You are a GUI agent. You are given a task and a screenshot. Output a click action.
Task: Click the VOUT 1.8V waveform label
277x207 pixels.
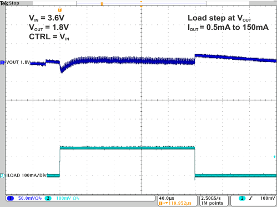coord(18,63)
